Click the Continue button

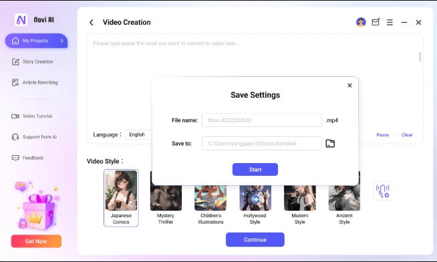(255, 240)
